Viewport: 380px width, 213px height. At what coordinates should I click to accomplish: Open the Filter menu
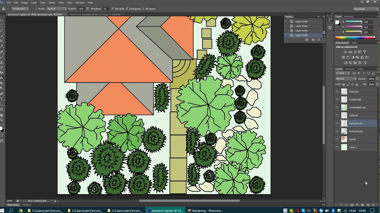(x=61, y=3)
